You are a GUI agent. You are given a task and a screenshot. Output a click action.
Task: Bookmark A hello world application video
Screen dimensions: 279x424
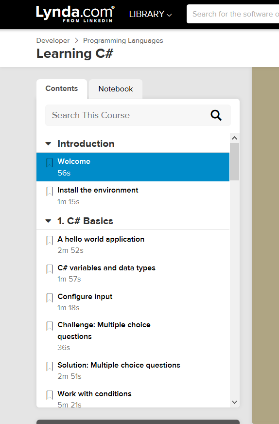point(50,240)
